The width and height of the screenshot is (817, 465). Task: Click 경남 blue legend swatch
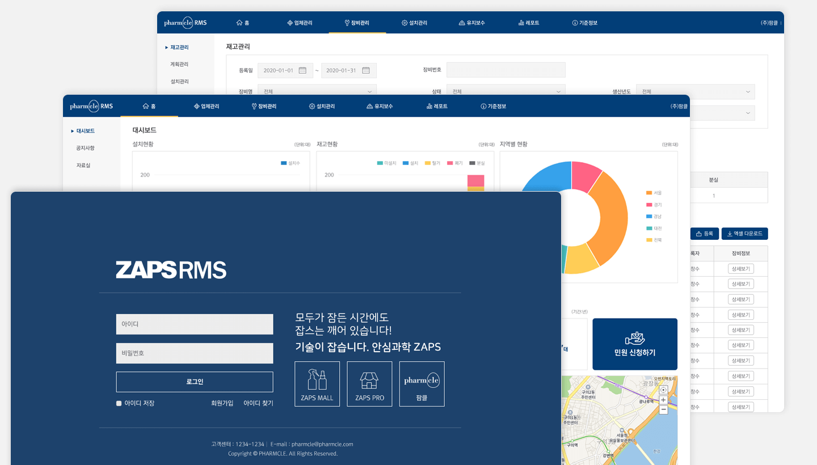point(648,217)
